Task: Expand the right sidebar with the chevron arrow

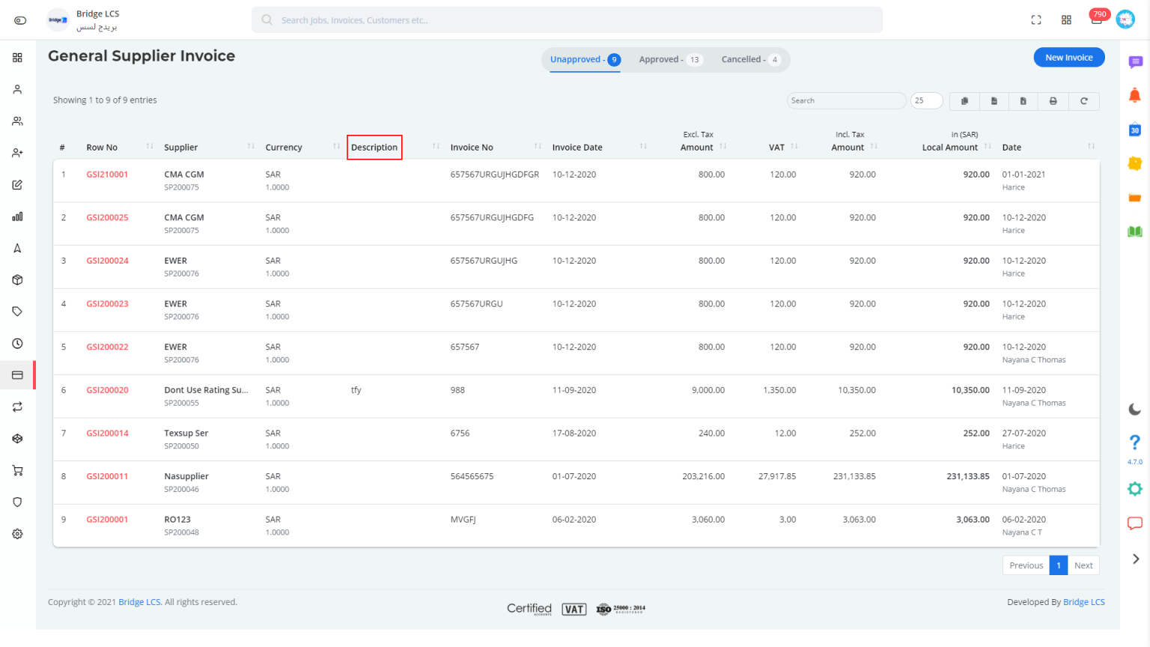Action: [x=1135, y=559]
